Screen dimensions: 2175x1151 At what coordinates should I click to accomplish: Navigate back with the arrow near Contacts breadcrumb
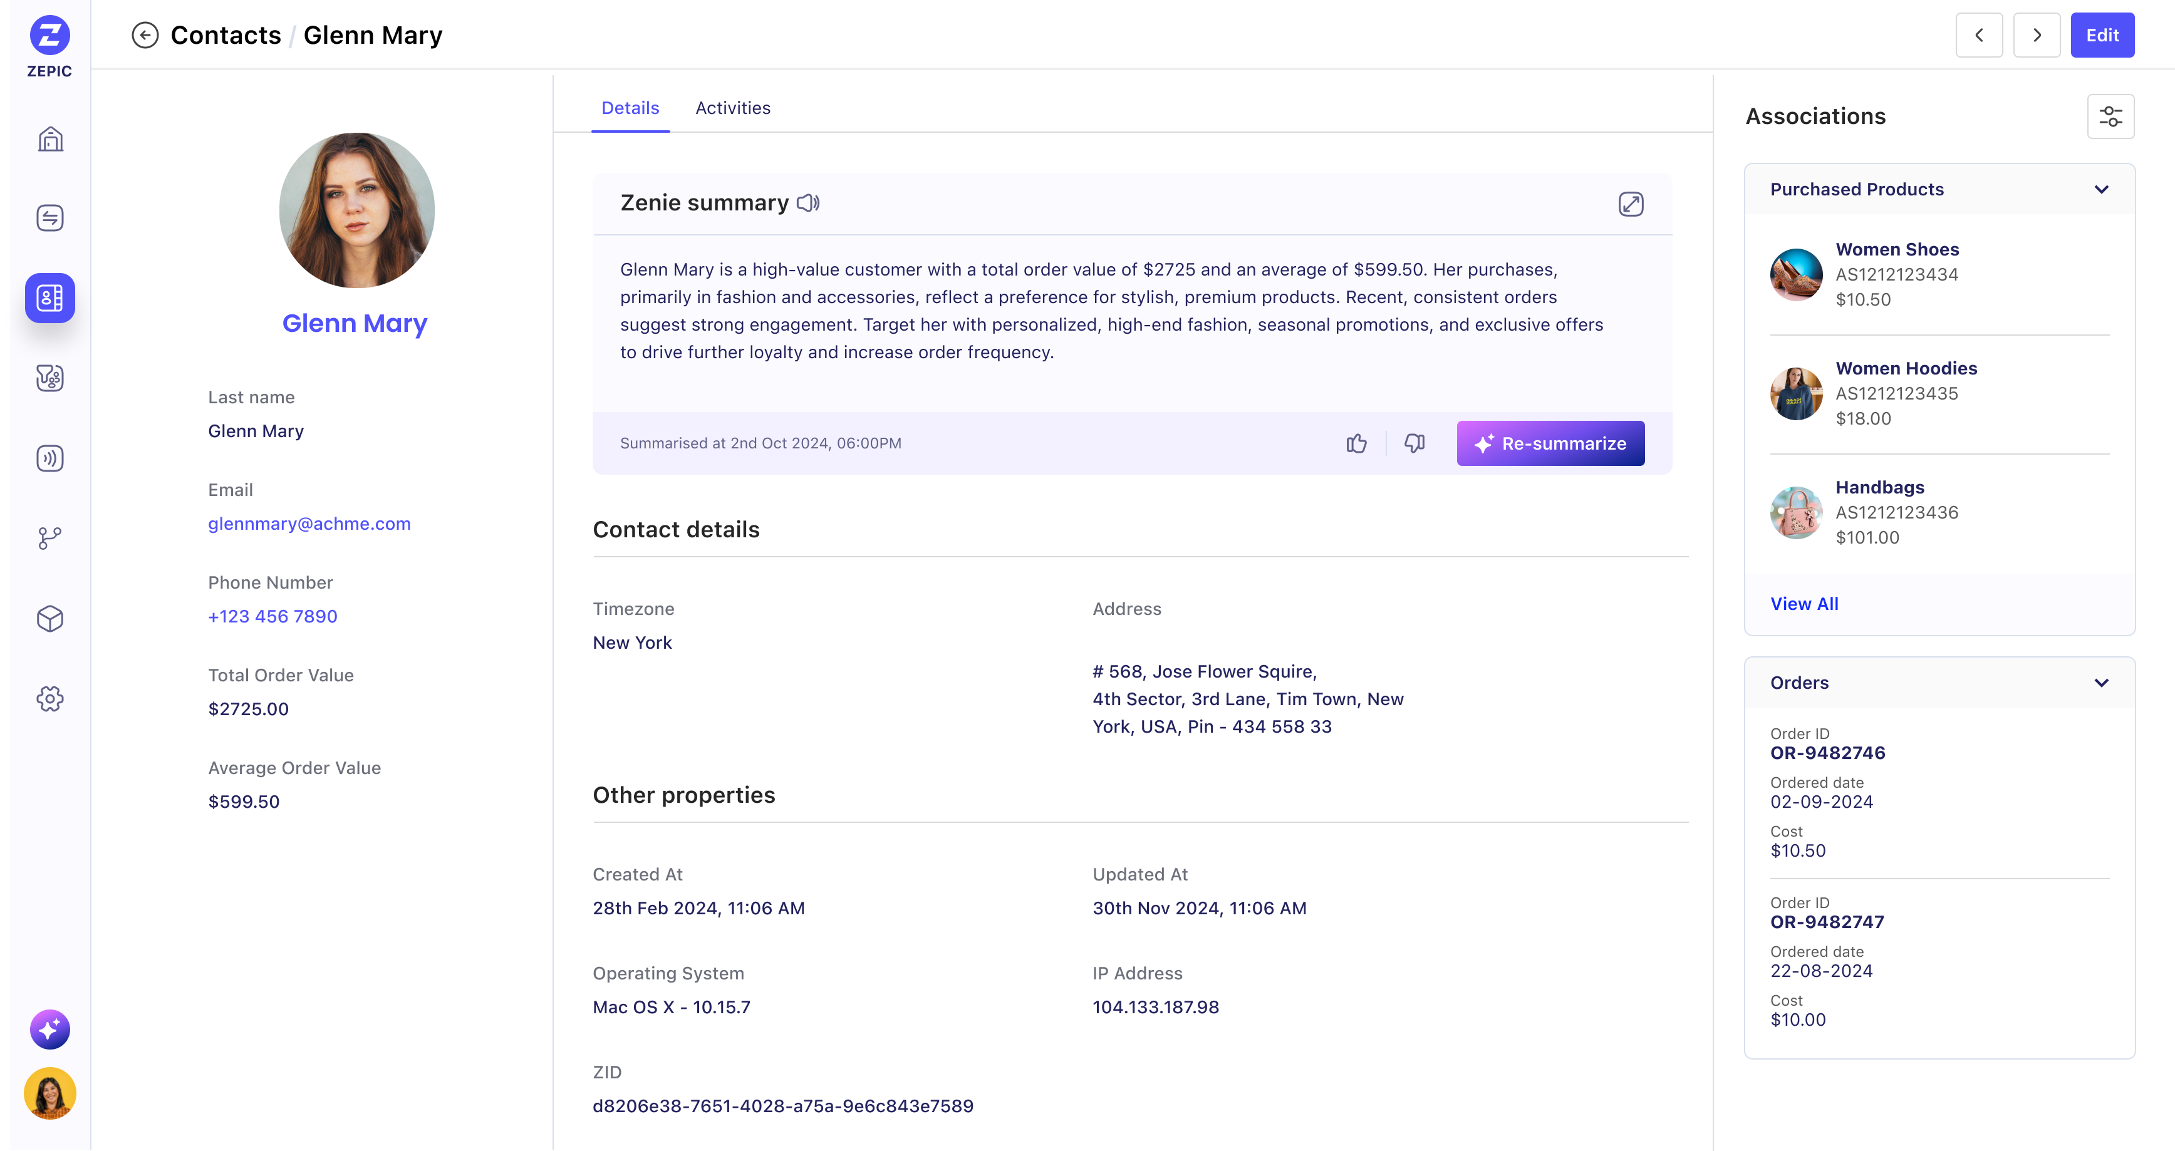tap(145, 34)
